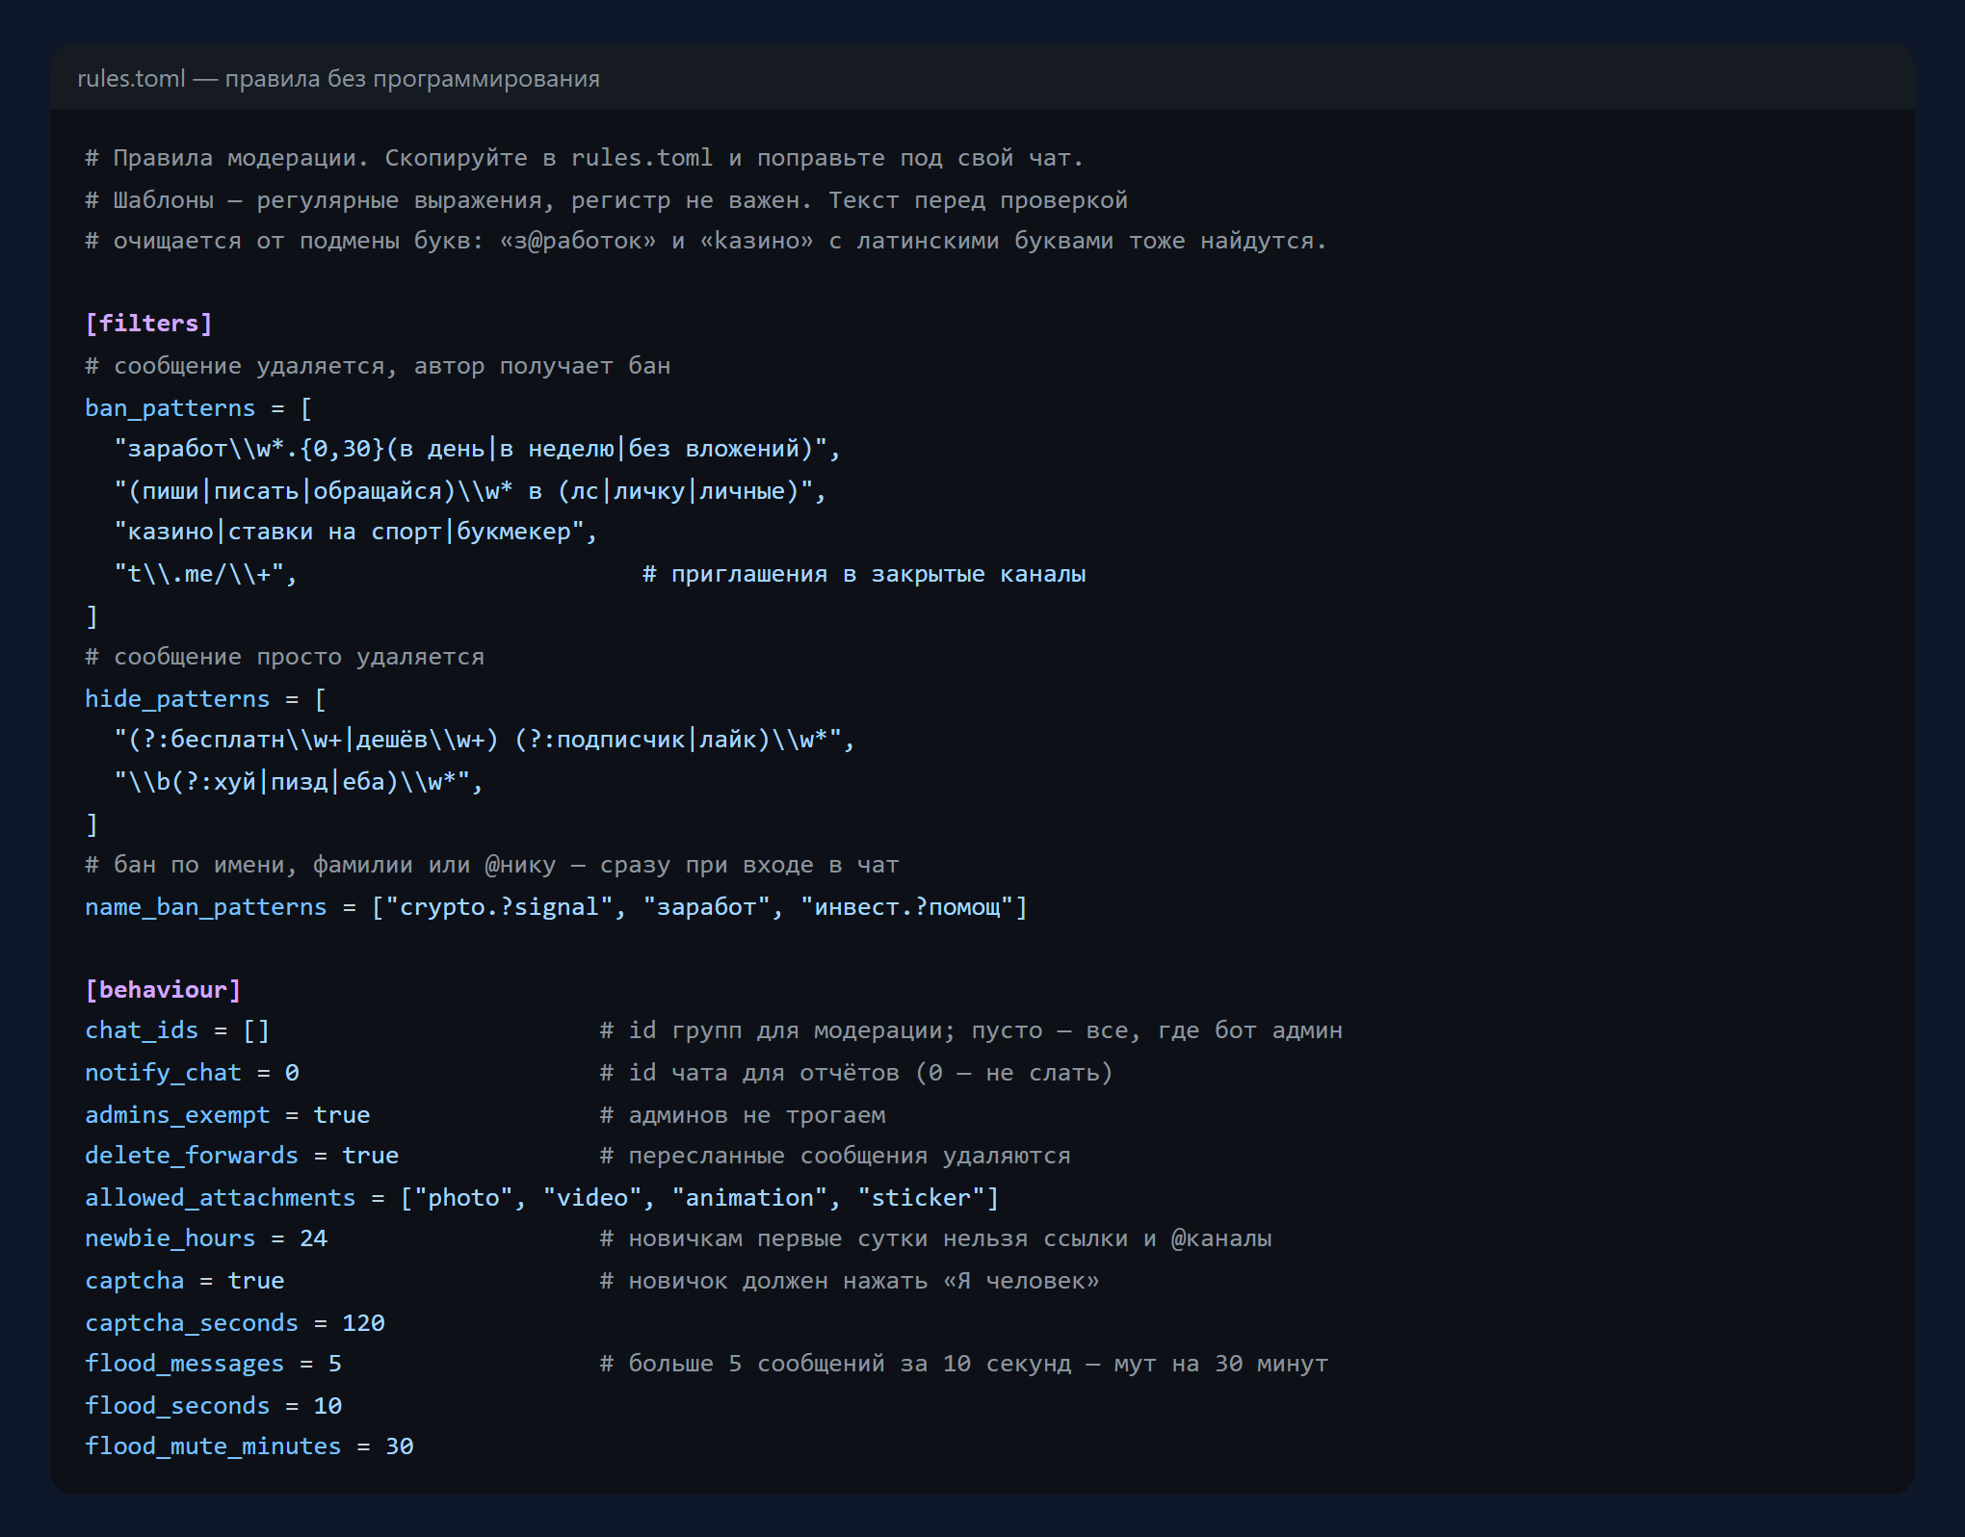The image size is (1965, 1537).
Task: Click the name_ban_patterns key
Action: tap(206, 907)
